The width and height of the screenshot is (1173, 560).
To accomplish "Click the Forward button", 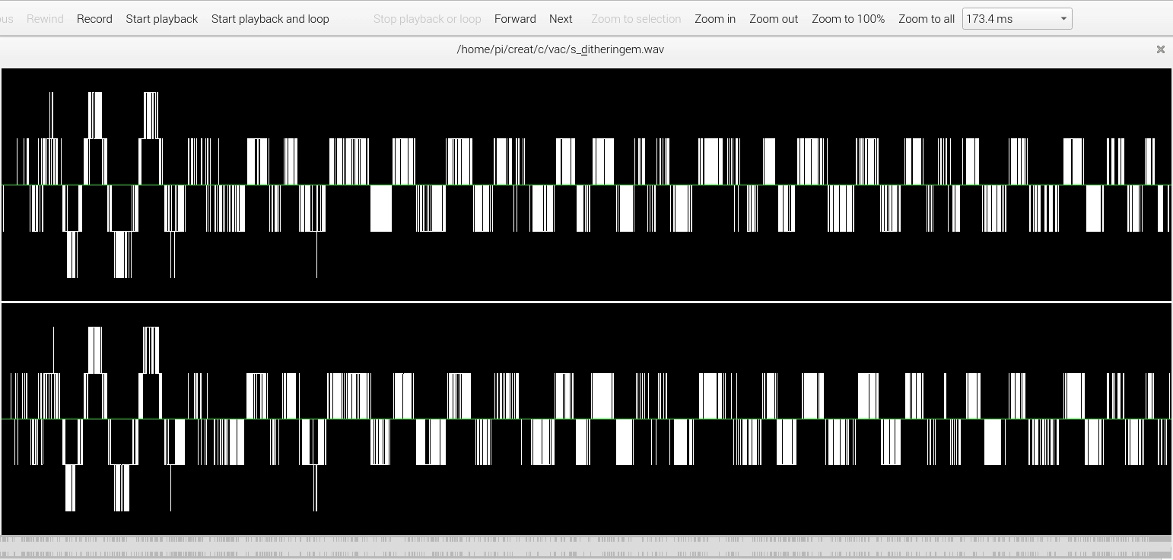I will tap(515, 19).
